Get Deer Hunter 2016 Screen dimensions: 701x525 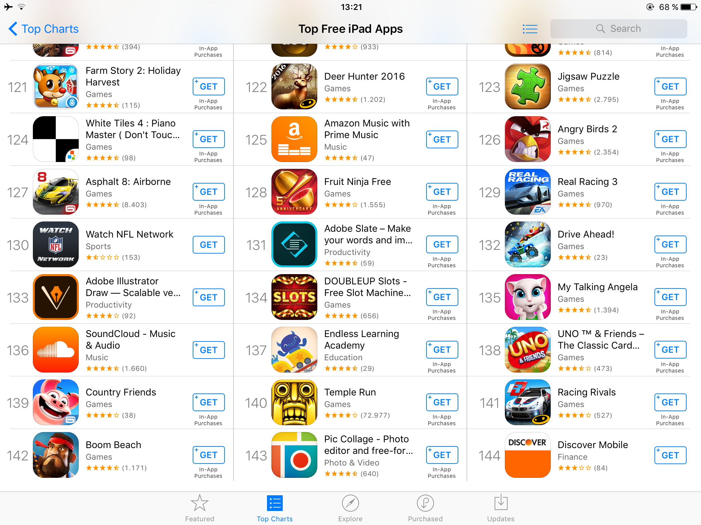click(x=442, y=86)
